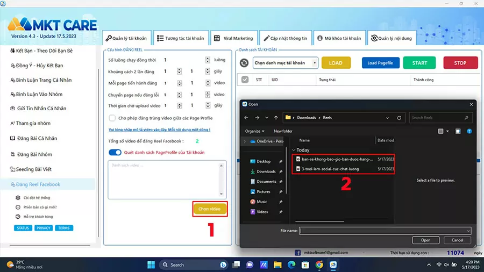Open the Windows Start menu
The height and width of the screenshot is (272, 484).
click(x=151, y=264)
